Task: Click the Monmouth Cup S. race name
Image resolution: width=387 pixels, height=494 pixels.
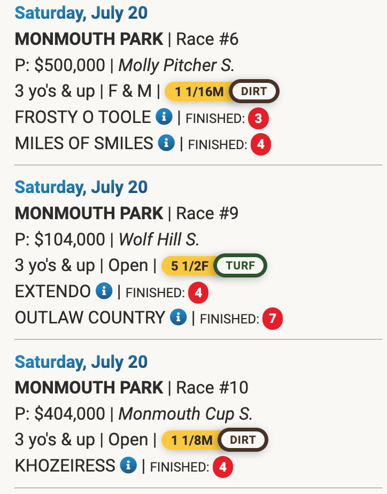Action: [185, 414]
